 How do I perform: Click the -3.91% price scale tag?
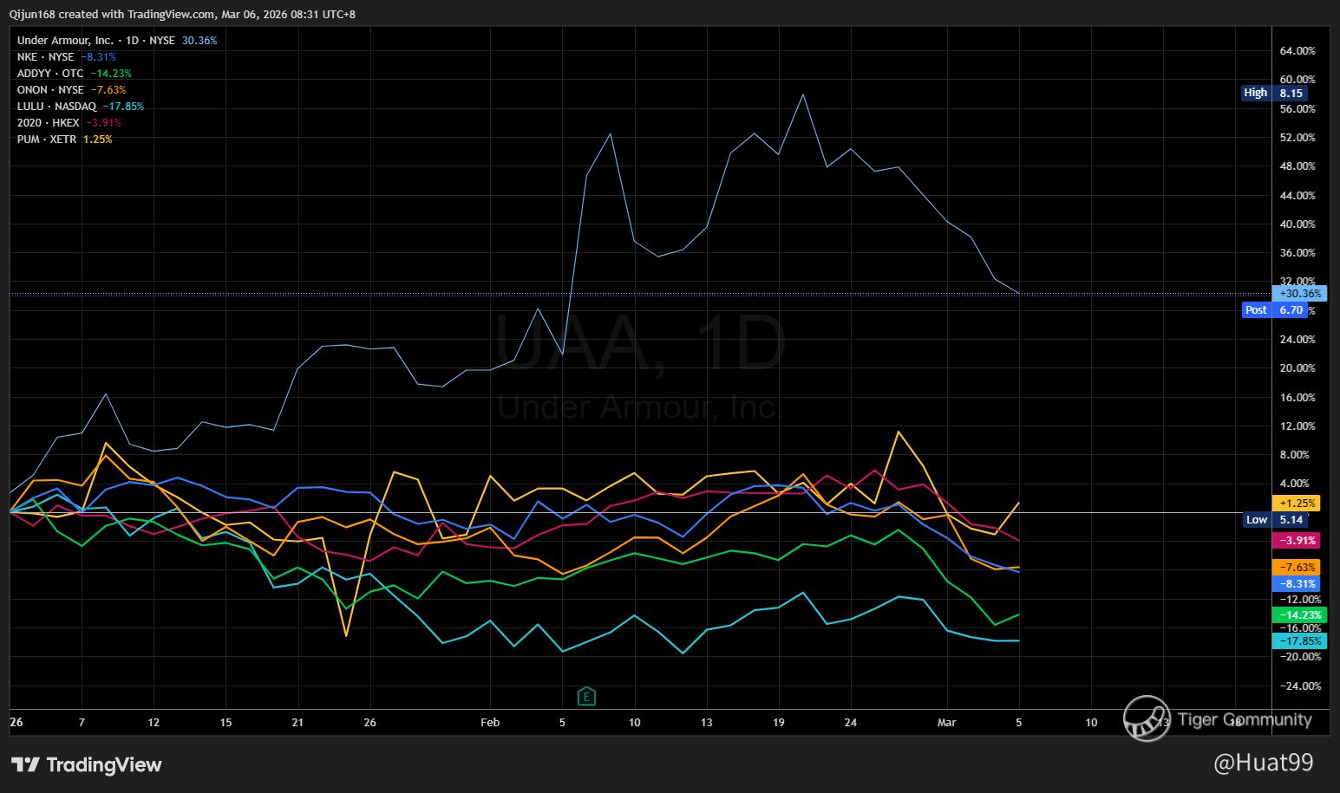click(x=1297, y=540)
